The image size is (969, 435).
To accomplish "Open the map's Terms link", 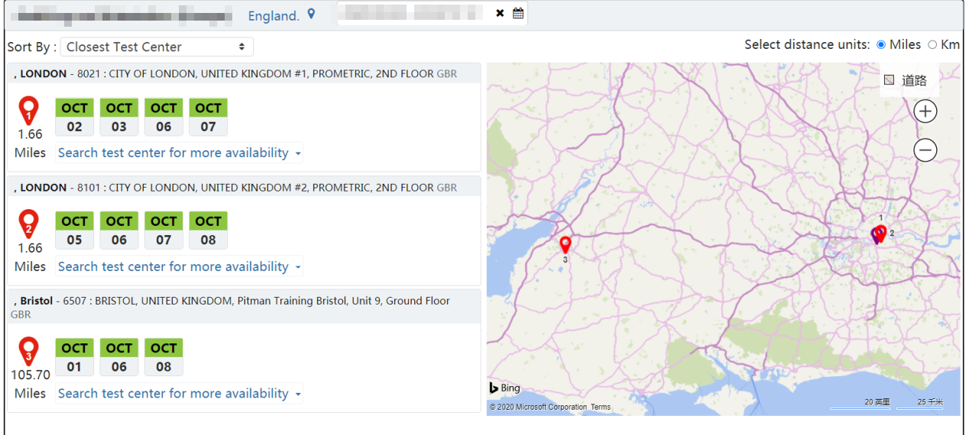I will pyautogui.click(x=601, y=408).
